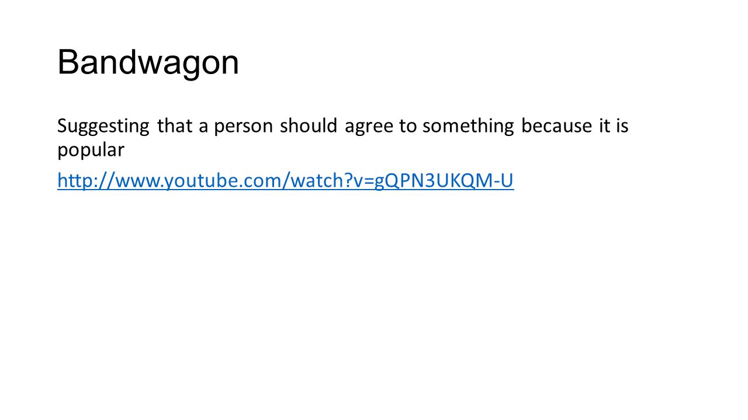Click the word because in the sentence

[556, 126]
